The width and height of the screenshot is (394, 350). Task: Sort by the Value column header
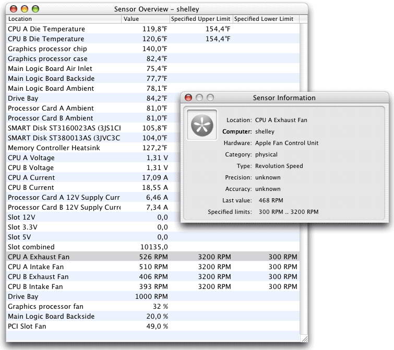pyautogui.click(x=145, y=19)
